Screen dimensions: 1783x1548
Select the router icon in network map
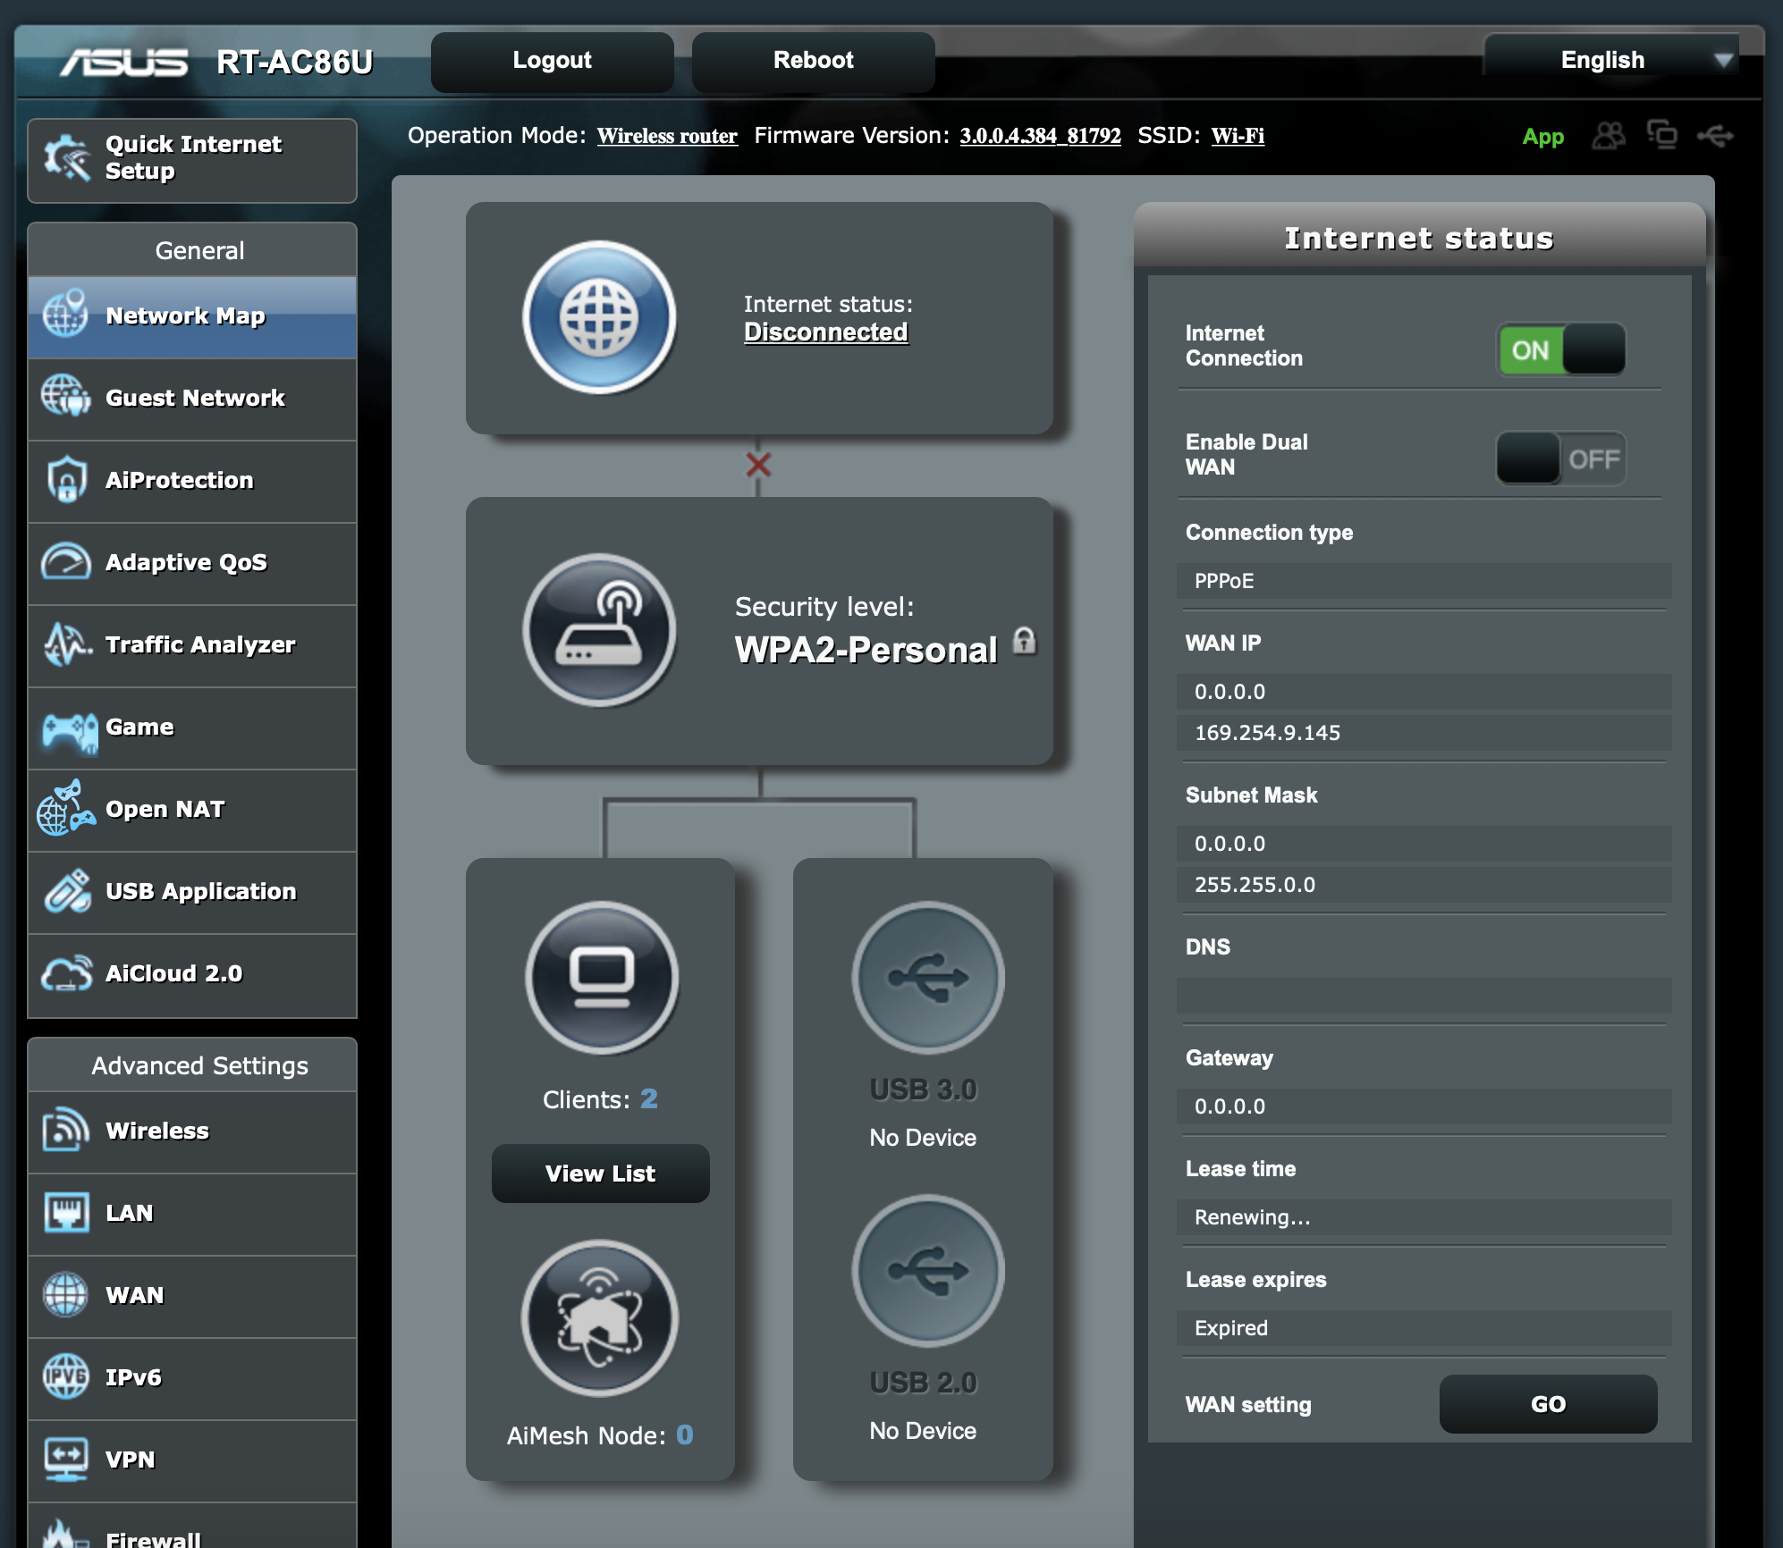point(600,630)
